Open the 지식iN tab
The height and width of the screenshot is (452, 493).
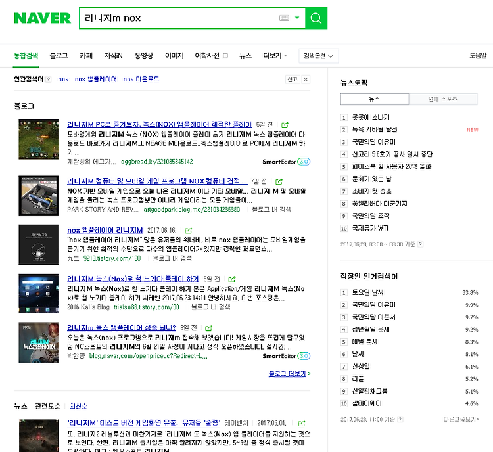click(x=113, y=56)
